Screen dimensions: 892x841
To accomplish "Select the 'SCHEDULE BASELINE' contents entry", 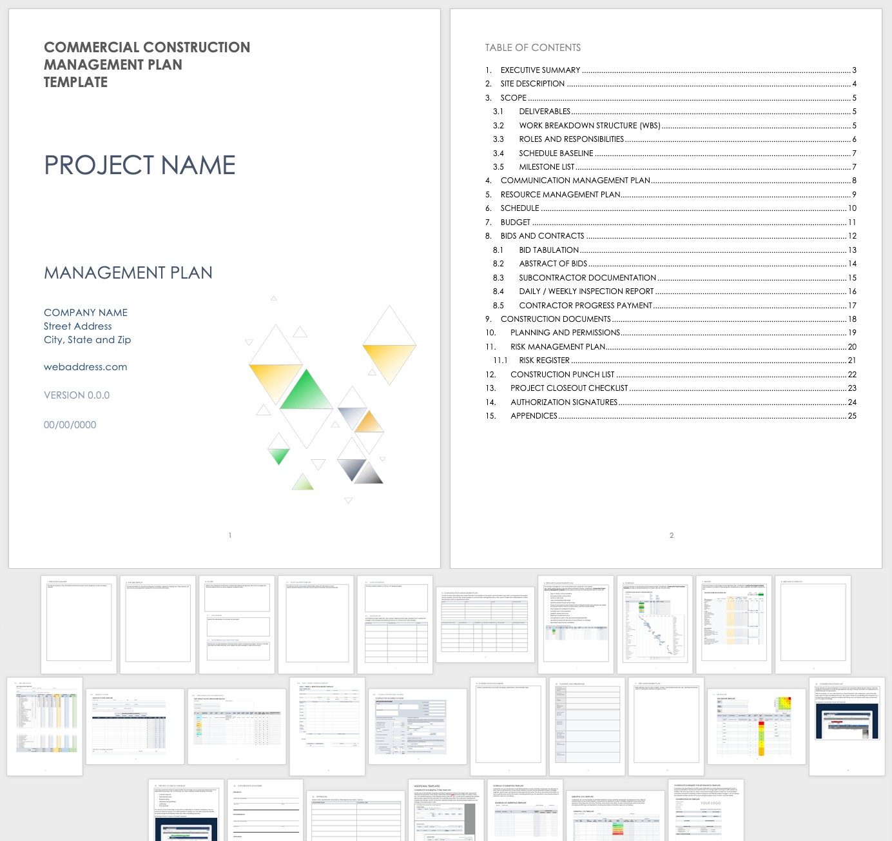I will pos(675,153).
